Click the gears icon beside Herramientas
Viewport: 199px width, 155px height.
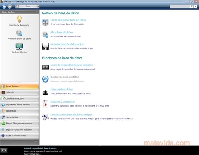coord(3,117)
